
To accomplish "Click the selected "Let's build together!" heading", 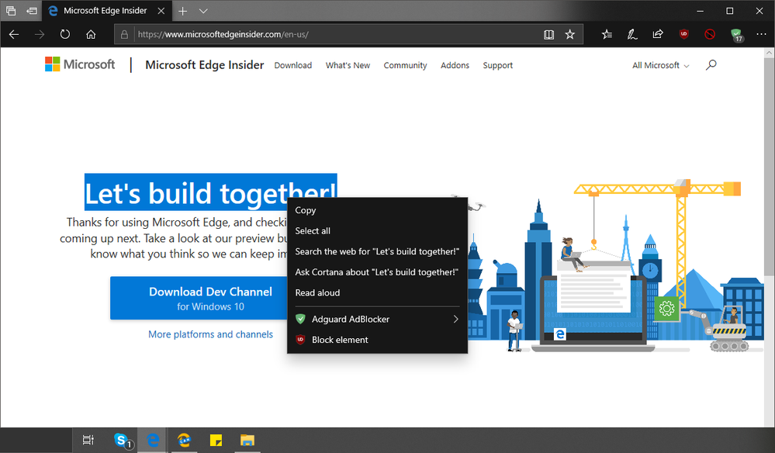I will 210,192.
